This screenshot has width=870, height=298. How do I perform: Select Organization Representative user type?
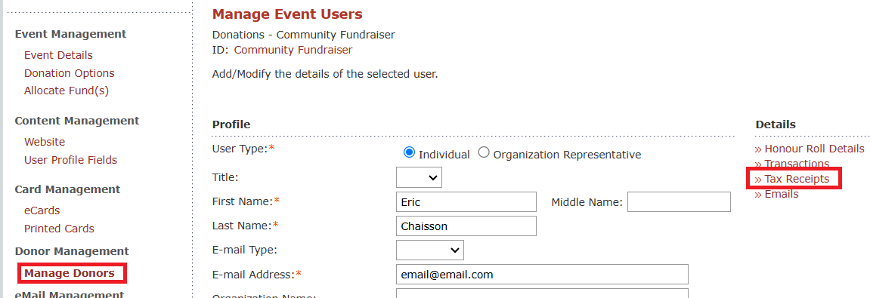coord(484,153)
